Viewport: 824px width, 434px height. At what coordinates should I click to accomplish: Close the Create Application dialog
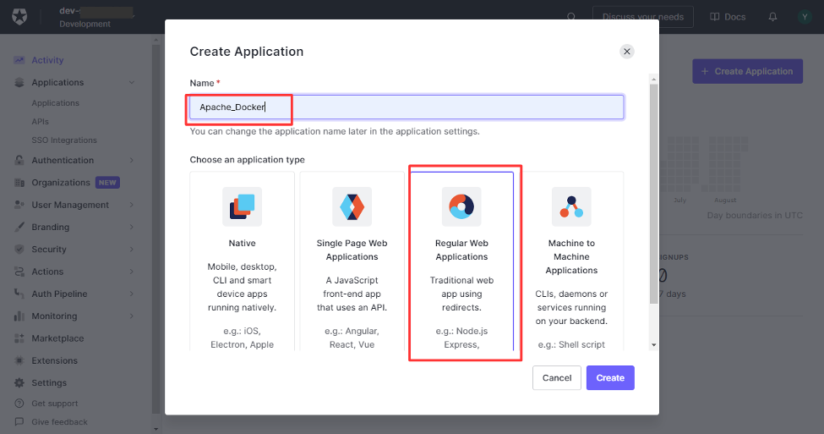click(626, 52)
